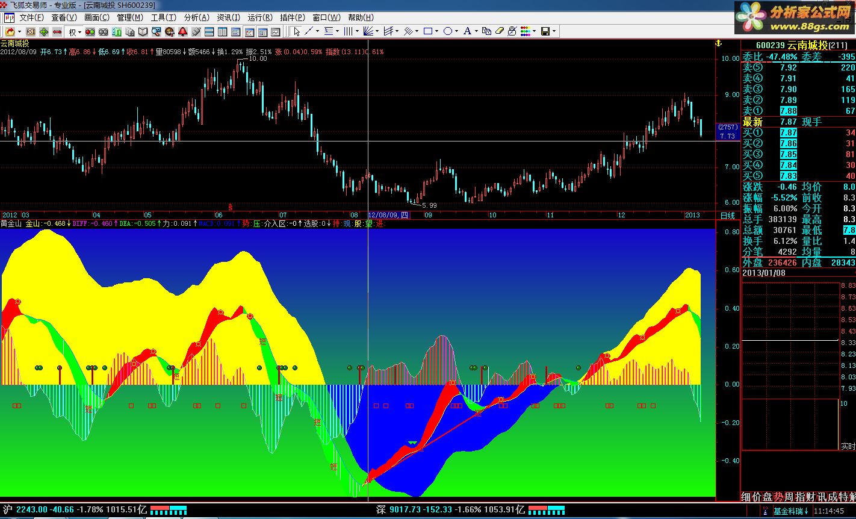Image resolution: width=856 pixels, height=519 pixels.
Task: Open the 画面(C) menu
Action: tap(97, 17)
